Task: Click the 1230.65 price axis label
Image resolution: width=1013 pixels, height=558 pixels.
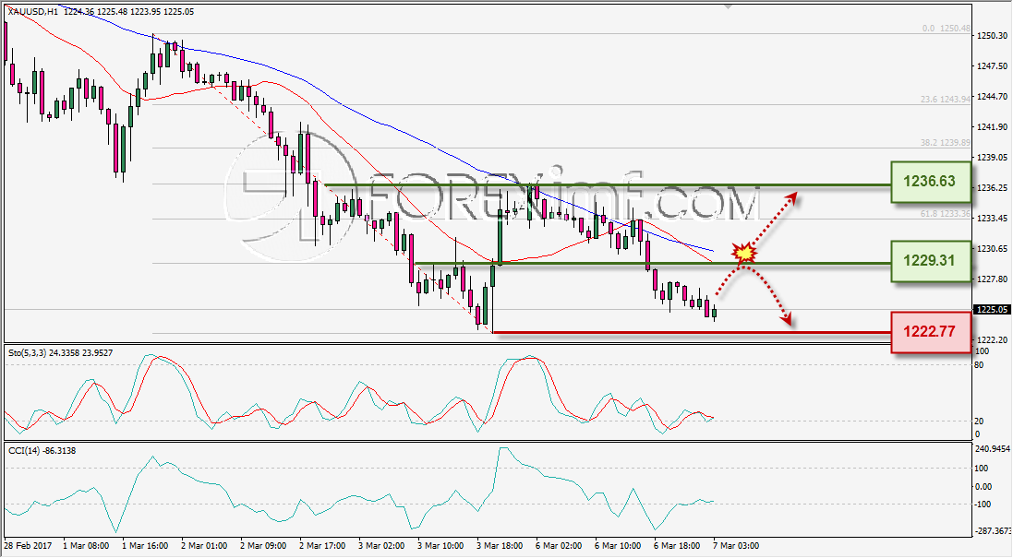Action: pos(993,249)
